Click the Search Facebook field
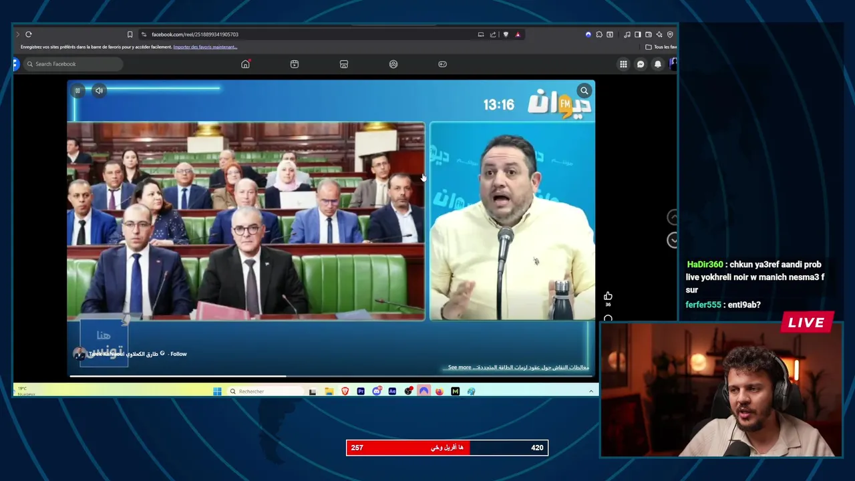The height and width of the screenshot is (481, 855). click(73, 64)
